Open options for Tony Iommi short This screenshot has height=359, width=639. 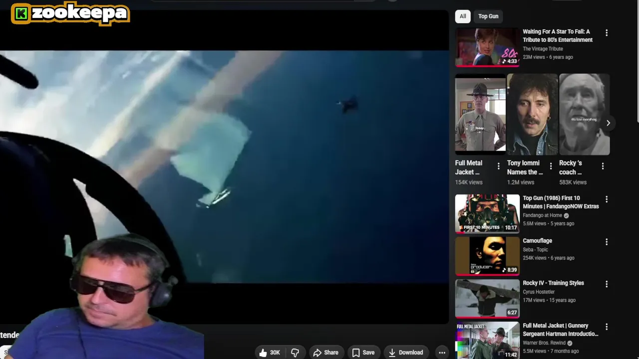click(551, 166)
